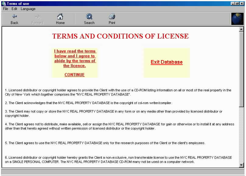Close the Terms of use window
246x176 pixels.
click(242, 3)
